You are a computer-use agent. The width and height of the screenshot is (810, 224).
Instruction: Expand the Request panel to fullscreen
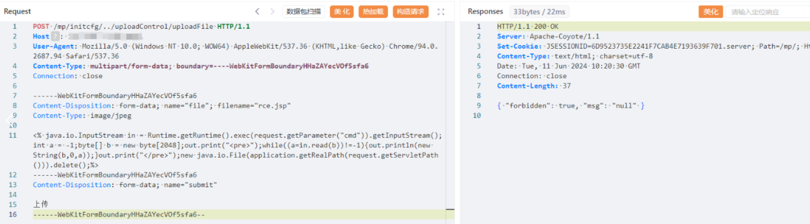point(441,11)
